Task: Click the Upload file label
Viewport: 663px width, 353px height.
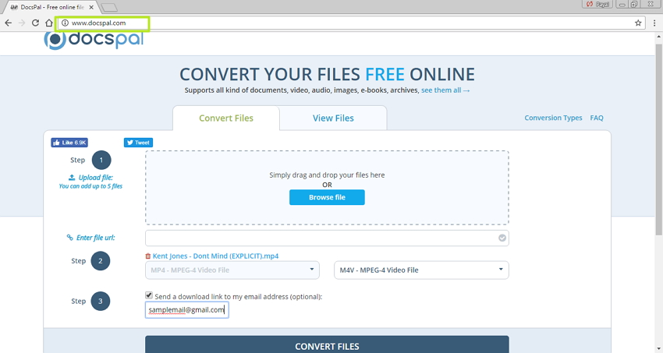Action: pos(91,178)
